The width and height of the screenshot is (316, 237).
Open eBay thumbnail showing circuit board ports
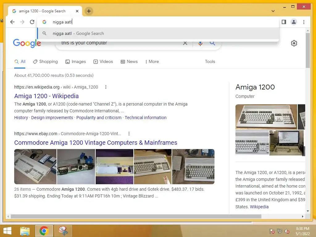[76, 167]
